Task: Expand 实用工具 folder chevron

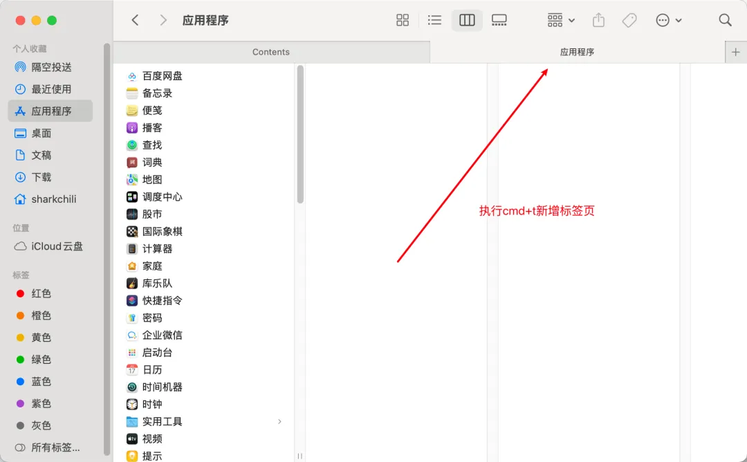Action: click(x=279, y=421)
